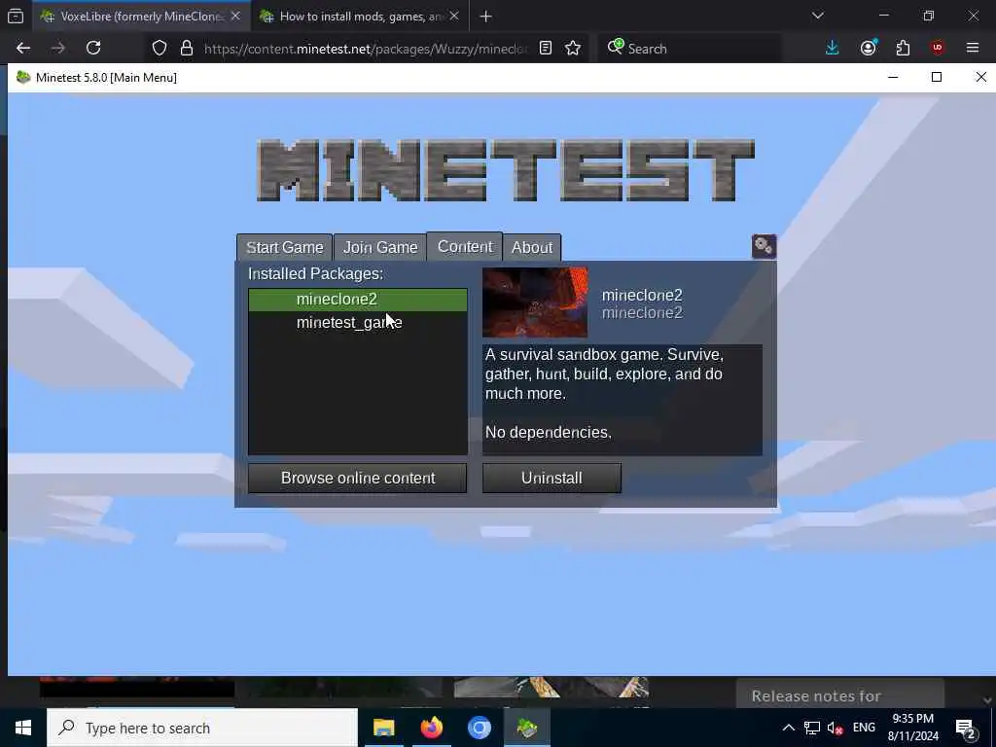The image size is (996, 747).
Task: Select minetest_game in Installed Packages
Action: click(358, 323)
